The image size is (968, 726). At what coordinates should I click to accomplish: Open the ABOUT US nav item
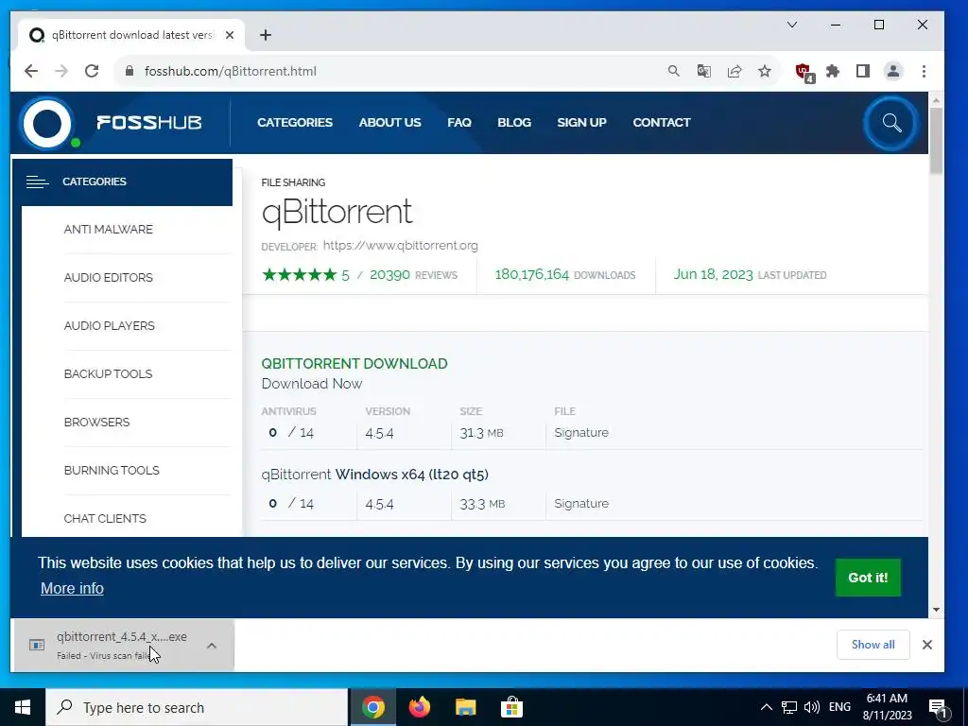[389, 122]
